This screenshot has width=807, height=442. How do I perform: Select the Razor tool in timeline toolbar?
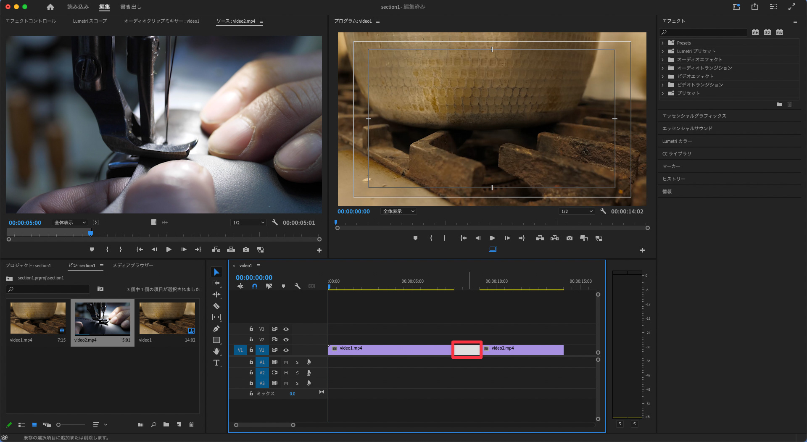(216, 306)
